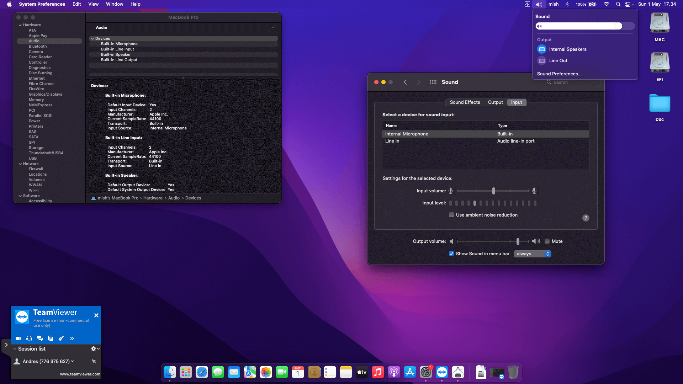683x384 pixels.
Task: Open System Preferences Dock icon
Action: 426,372
